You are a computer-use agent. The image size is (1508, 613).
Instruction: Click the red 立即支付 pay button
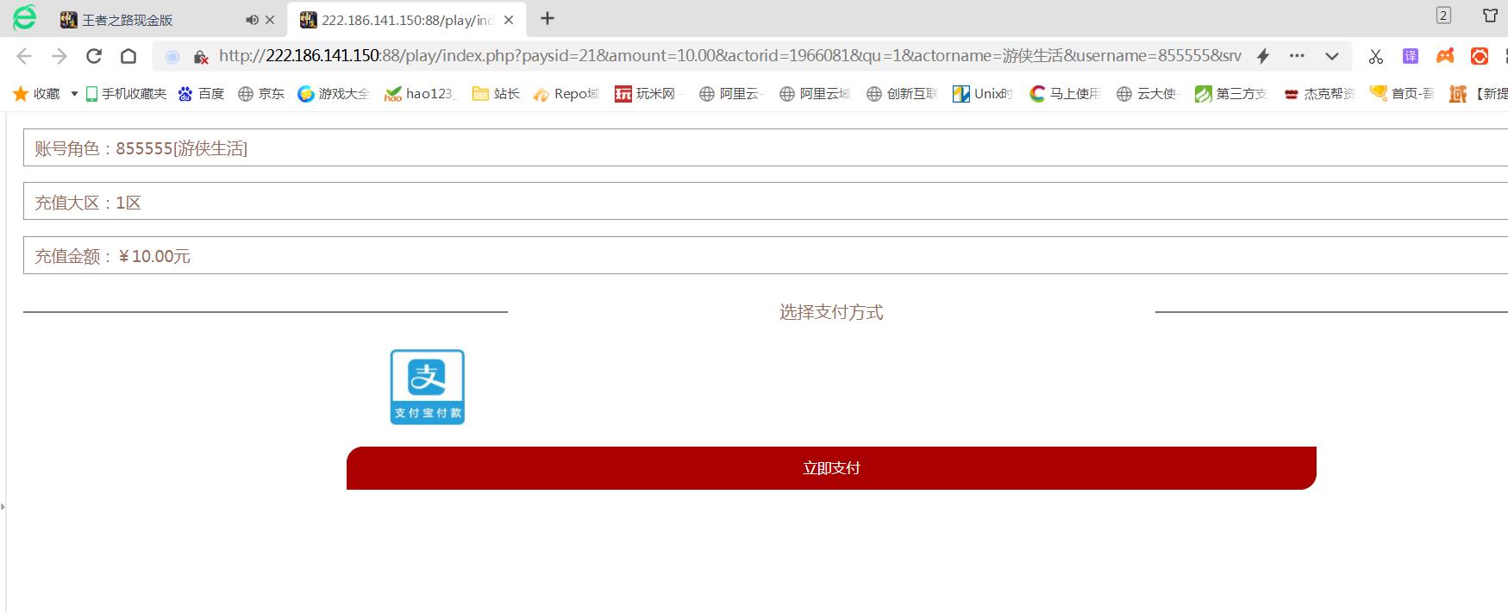click(830, 468)
